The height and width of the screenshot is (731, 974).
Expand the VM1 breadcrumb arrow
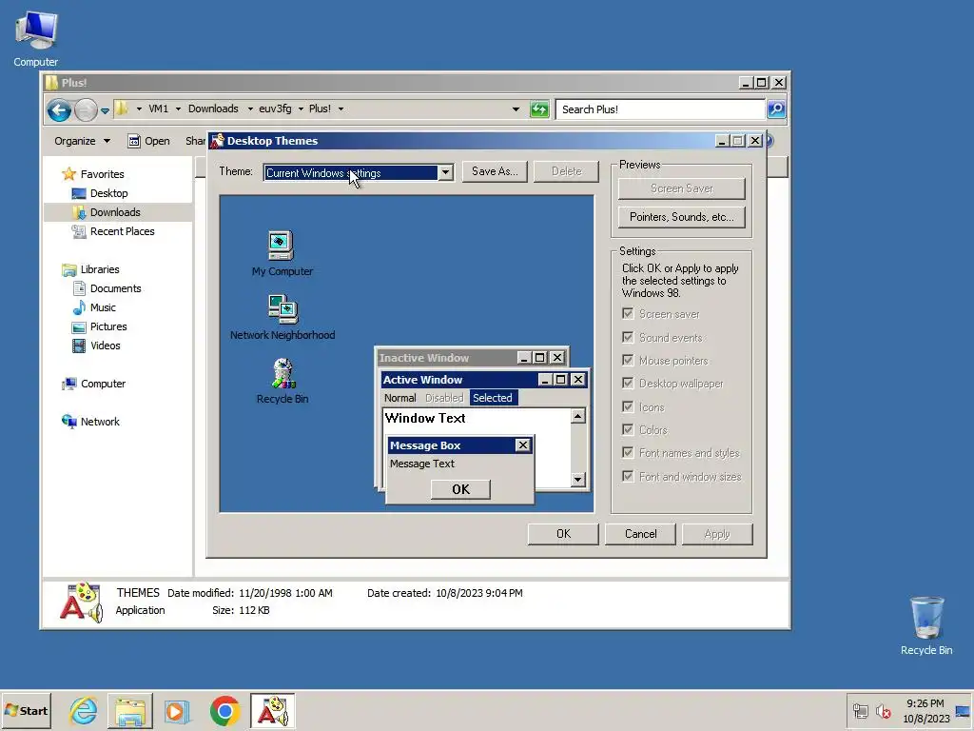tap(178, 109)
